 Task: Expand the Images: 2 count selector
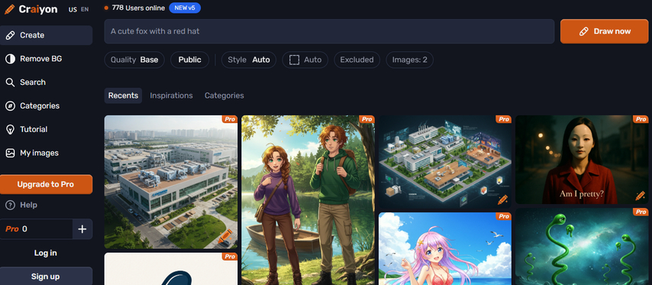click(x=409, y=60)
